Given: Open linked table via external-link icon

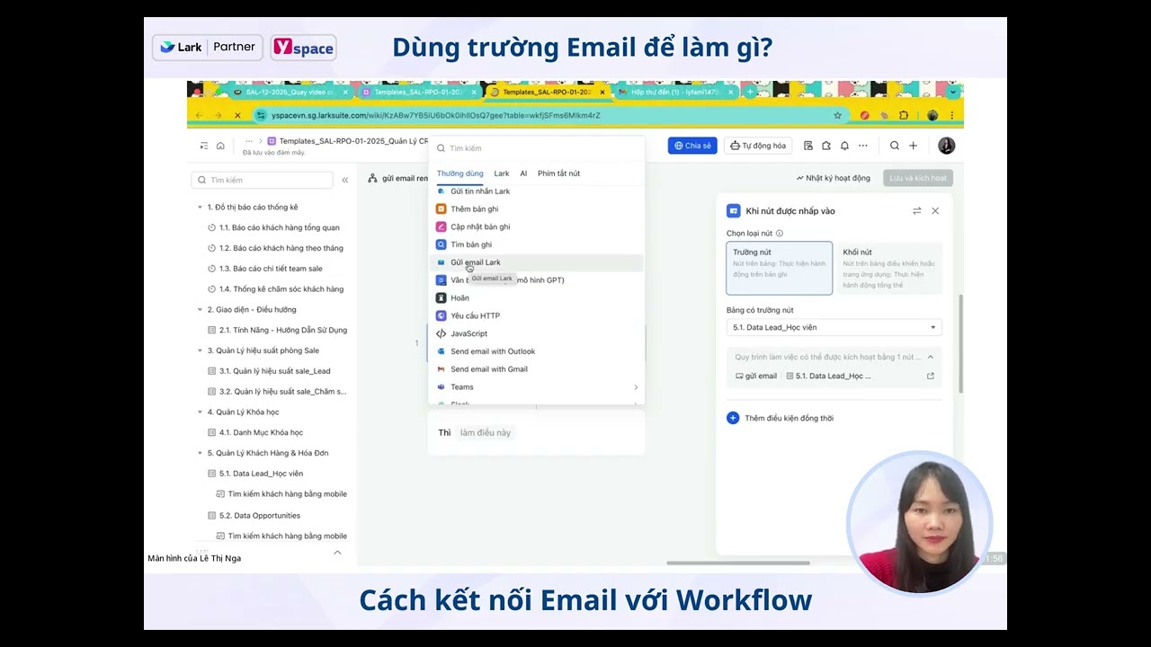Looking at the screenshot, I should click(931, 377).
